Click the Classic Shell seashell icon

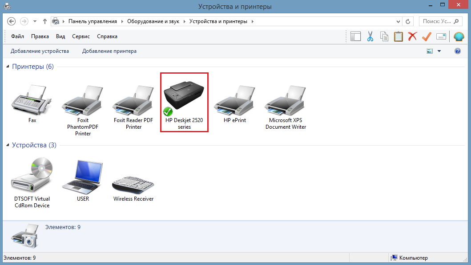(459, 36)
